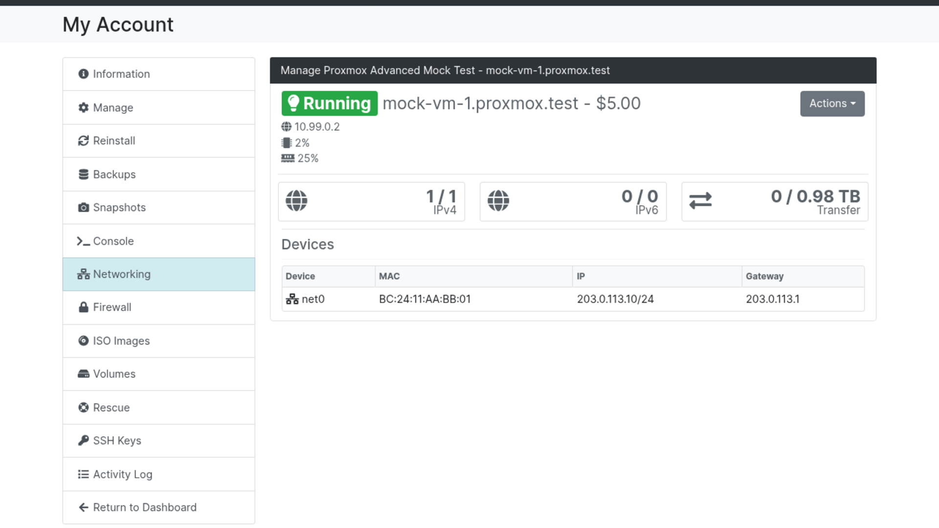Viewport: 939px width, 528px height.
Task: Go to the Manage section
Action: pyautogui.click(x=158, y=108)
